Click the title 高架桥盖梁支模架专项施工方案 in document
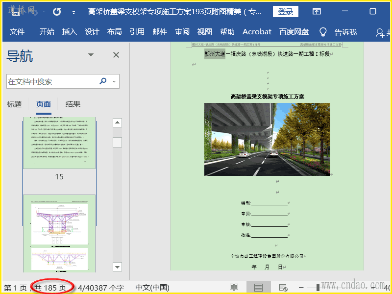The width and height of the screenshot is (392, 294). click(267, 97)
